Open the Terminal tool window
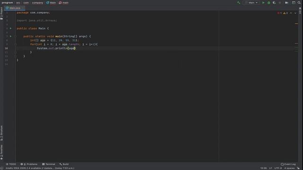303x170 pixels. click(x=49, y=164)
